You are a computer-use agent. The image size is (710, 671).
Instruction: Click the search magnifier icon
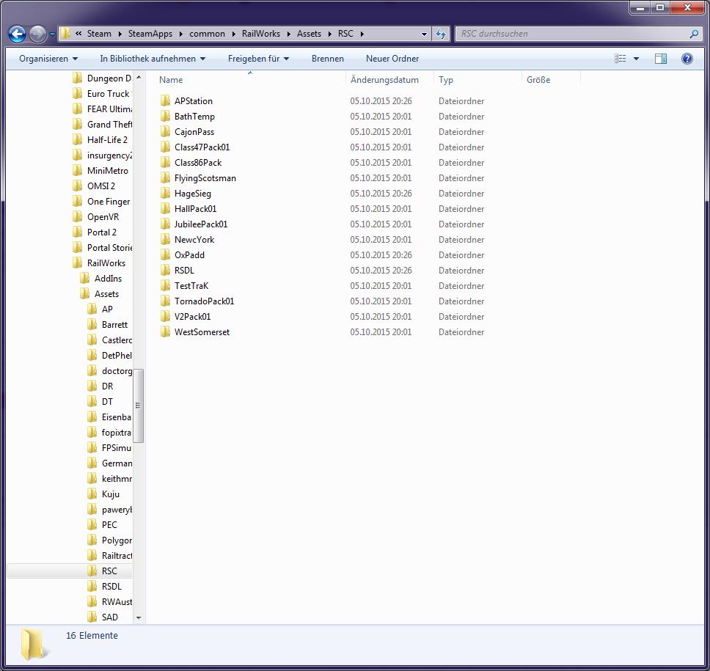pos(694,34)
